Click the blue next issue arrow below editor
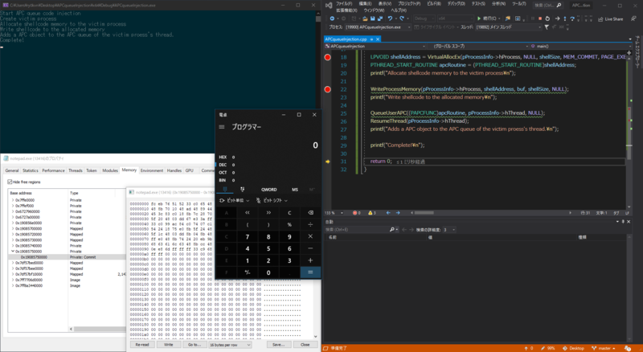Screen dimensions: 643x352 coord(398,213)
